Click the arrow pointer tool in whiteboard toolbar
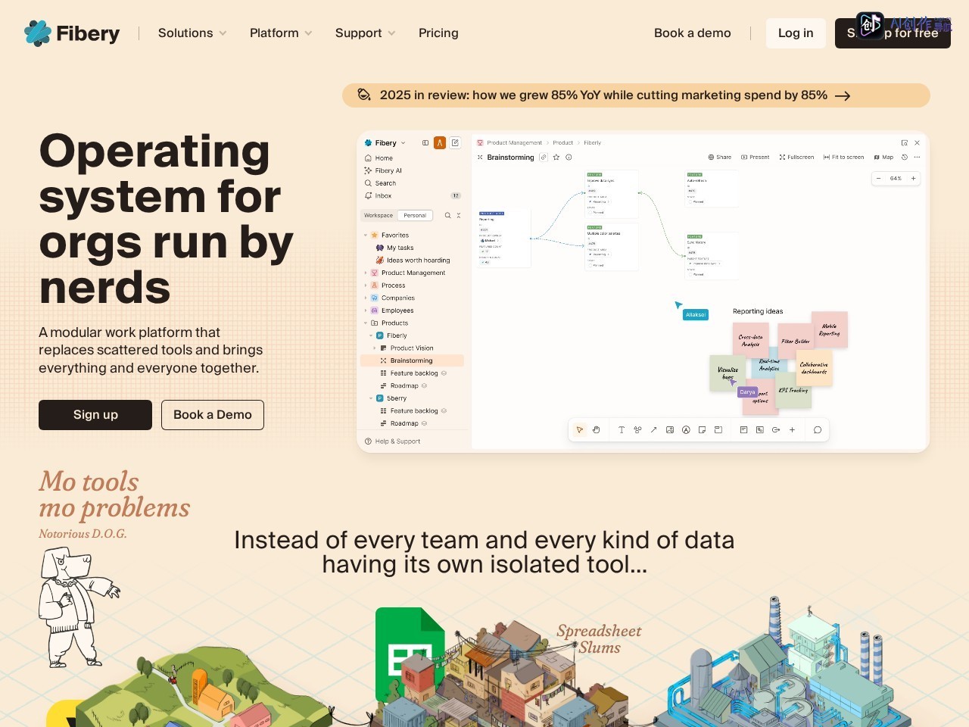The height and width of the screenshot is (727, 969). pos(580,429)
